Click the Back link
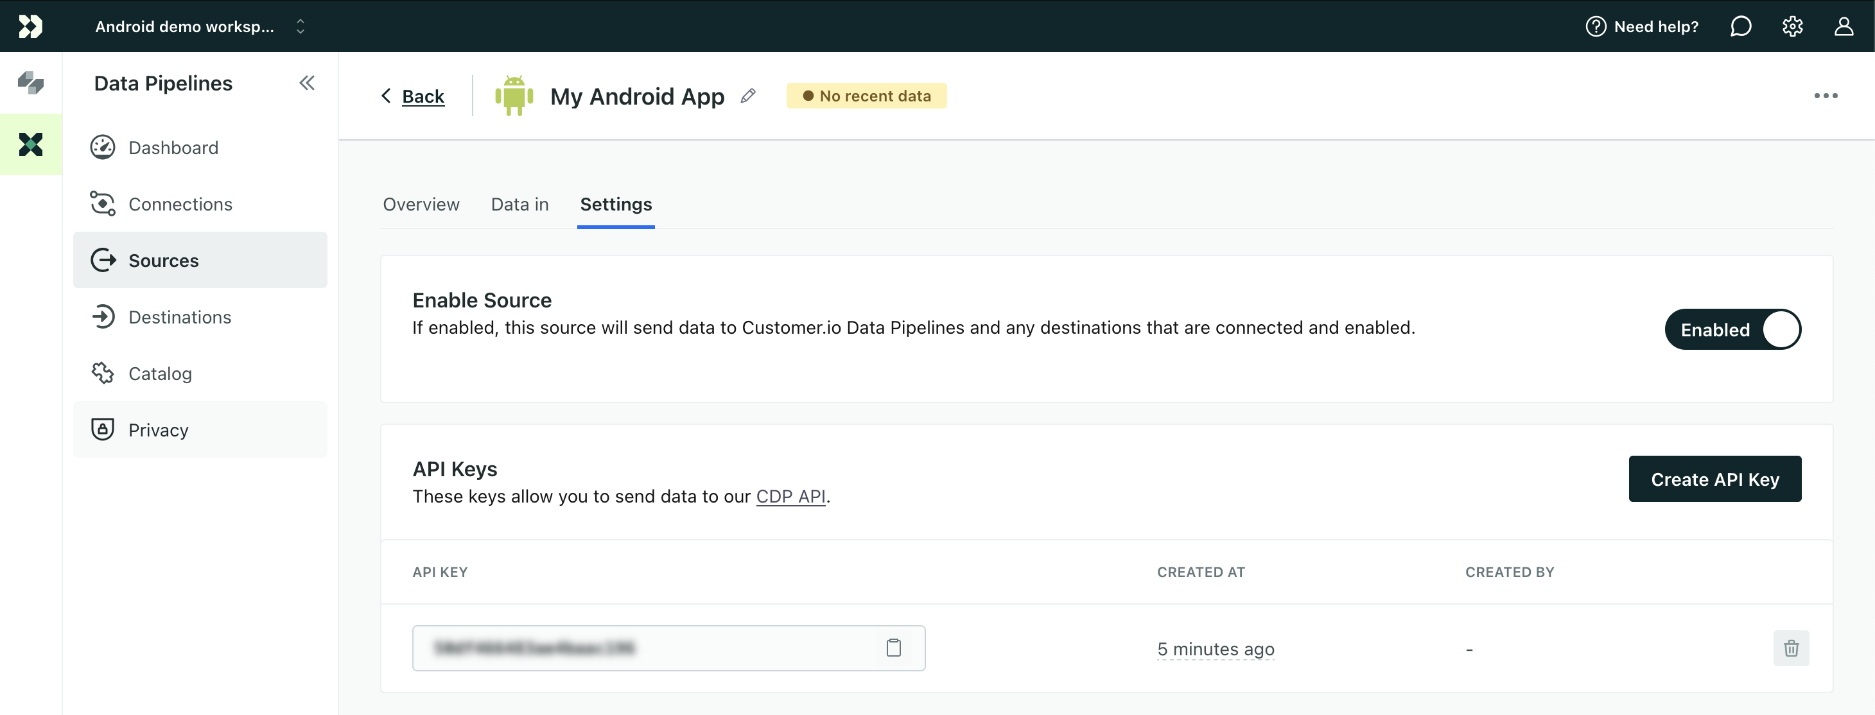This screenshot has height=715, width=1875. [413, 96]
